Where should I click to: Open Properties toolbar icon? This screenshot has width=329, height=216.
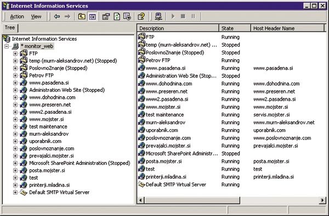pos(106,16)
